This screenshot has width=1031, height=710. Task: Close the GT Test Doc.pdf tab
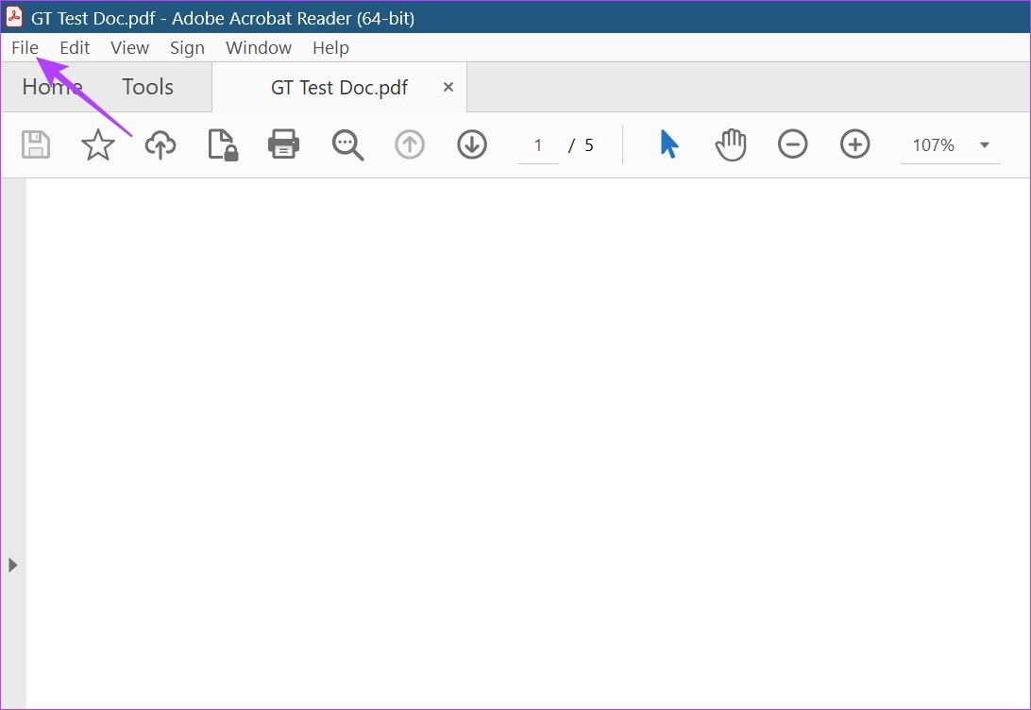(x=448, y=87)
